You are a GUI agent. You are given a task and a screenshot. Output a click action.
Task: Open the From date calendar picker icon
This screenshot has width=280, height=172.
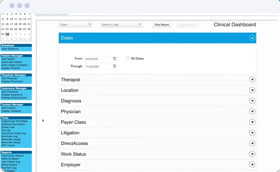[x=115, y=59]
